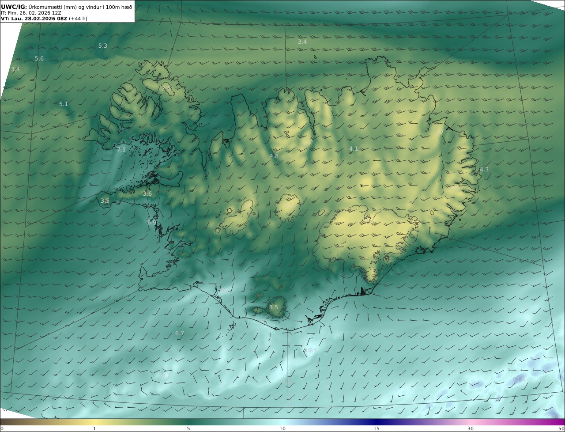Select the 5.6 value label in the northwest

[39, 59]
